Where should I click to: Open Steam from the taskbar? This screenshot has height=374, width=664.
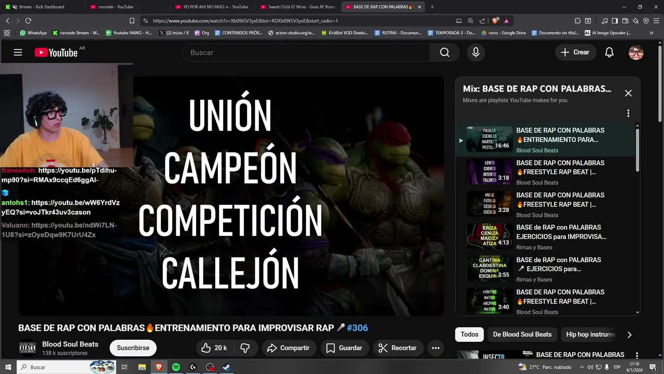coord(227,367)
